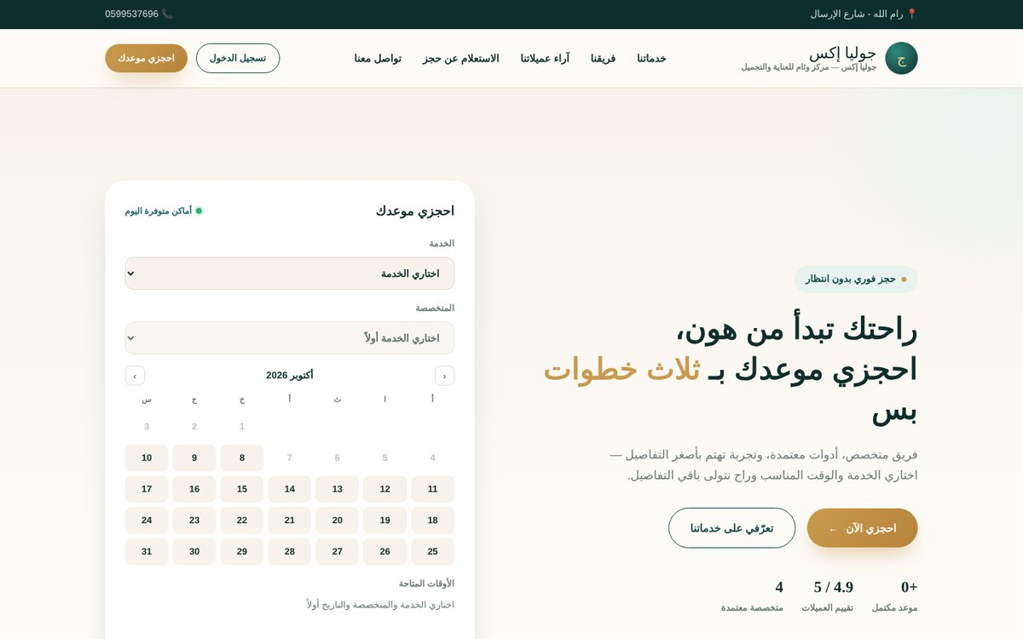Select October 23 on the calendar
The image size is (1023, 639).
click(x=194, y=521)
